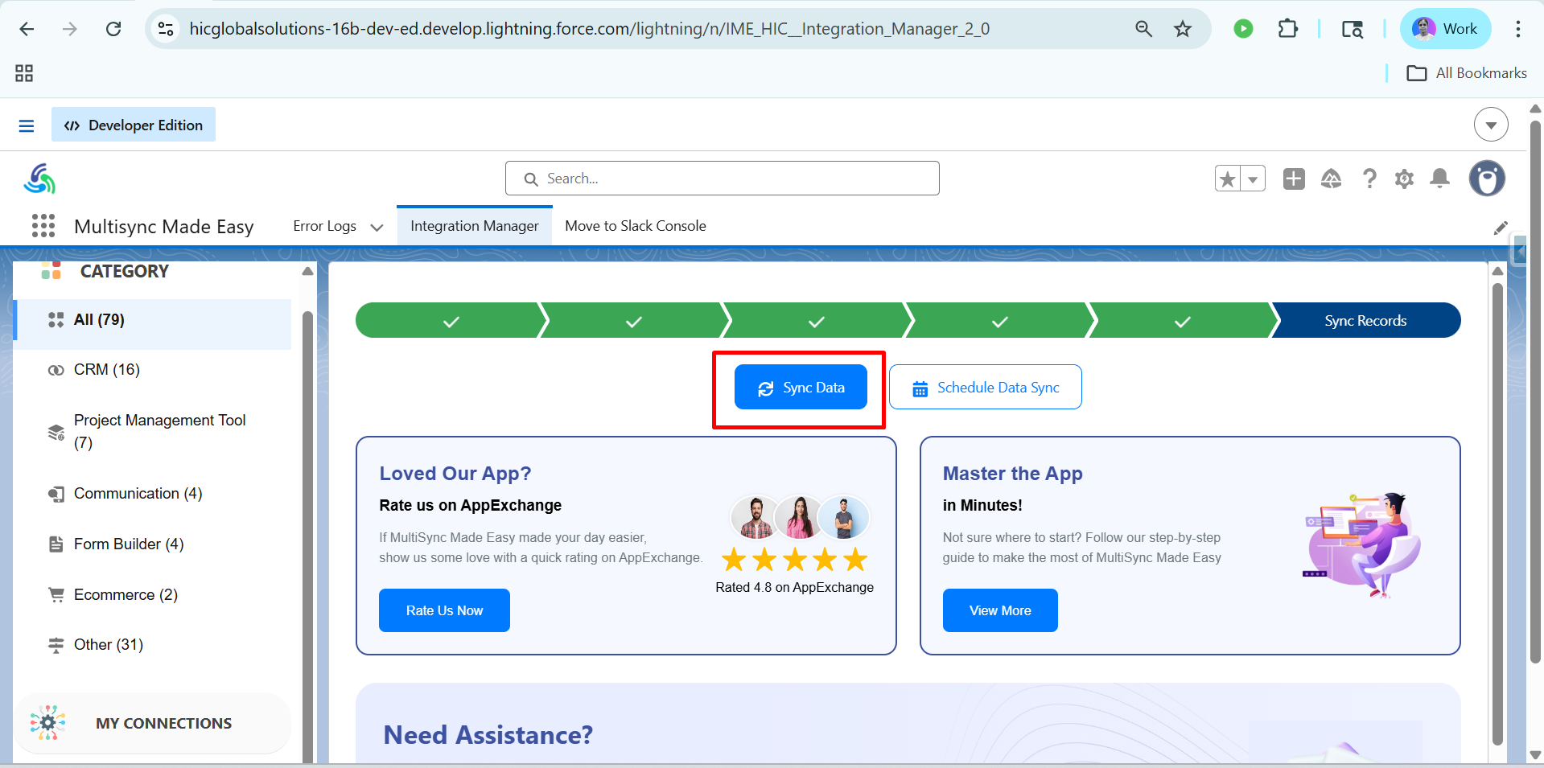Click the Schedule Data Sync button

[x=985, y=387]
